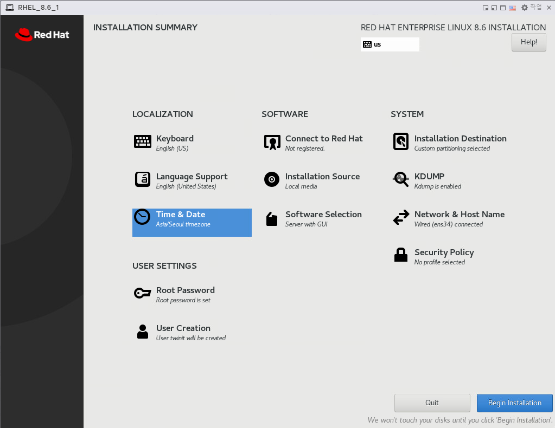The height and width of the screenshot is (428, 555).
Task: Open the Keyboard layout settings icon
Action: 143,142
